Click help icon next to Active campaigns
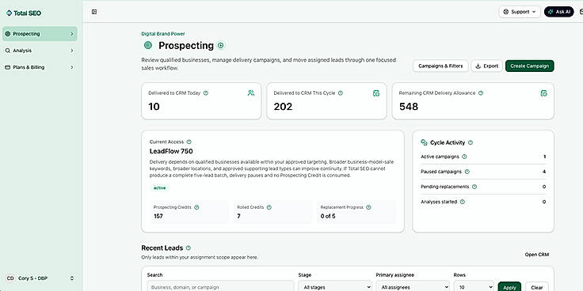The image size is (583, 291). [x=464, y=157]
